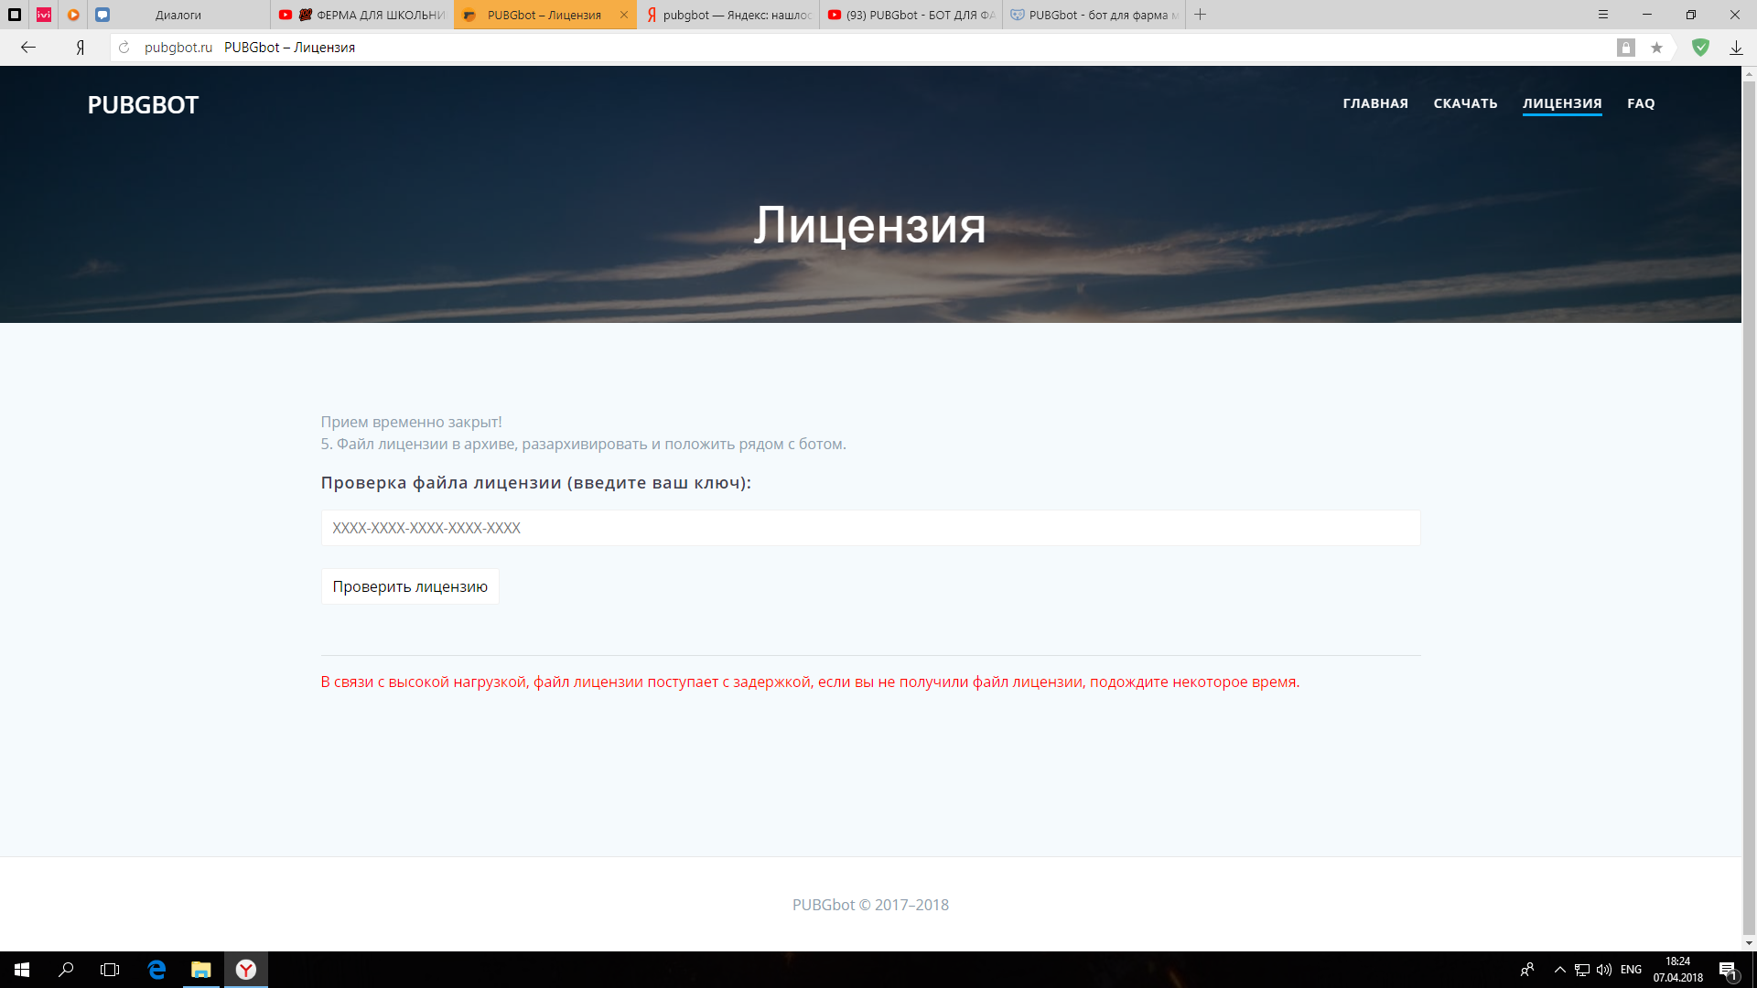Switch the ENG input language
Screen dimensions: 1757x988
(x=1631, y=970)
